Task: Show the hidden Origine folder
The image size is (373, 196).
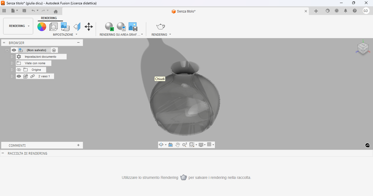Action: tap(19, 69)
